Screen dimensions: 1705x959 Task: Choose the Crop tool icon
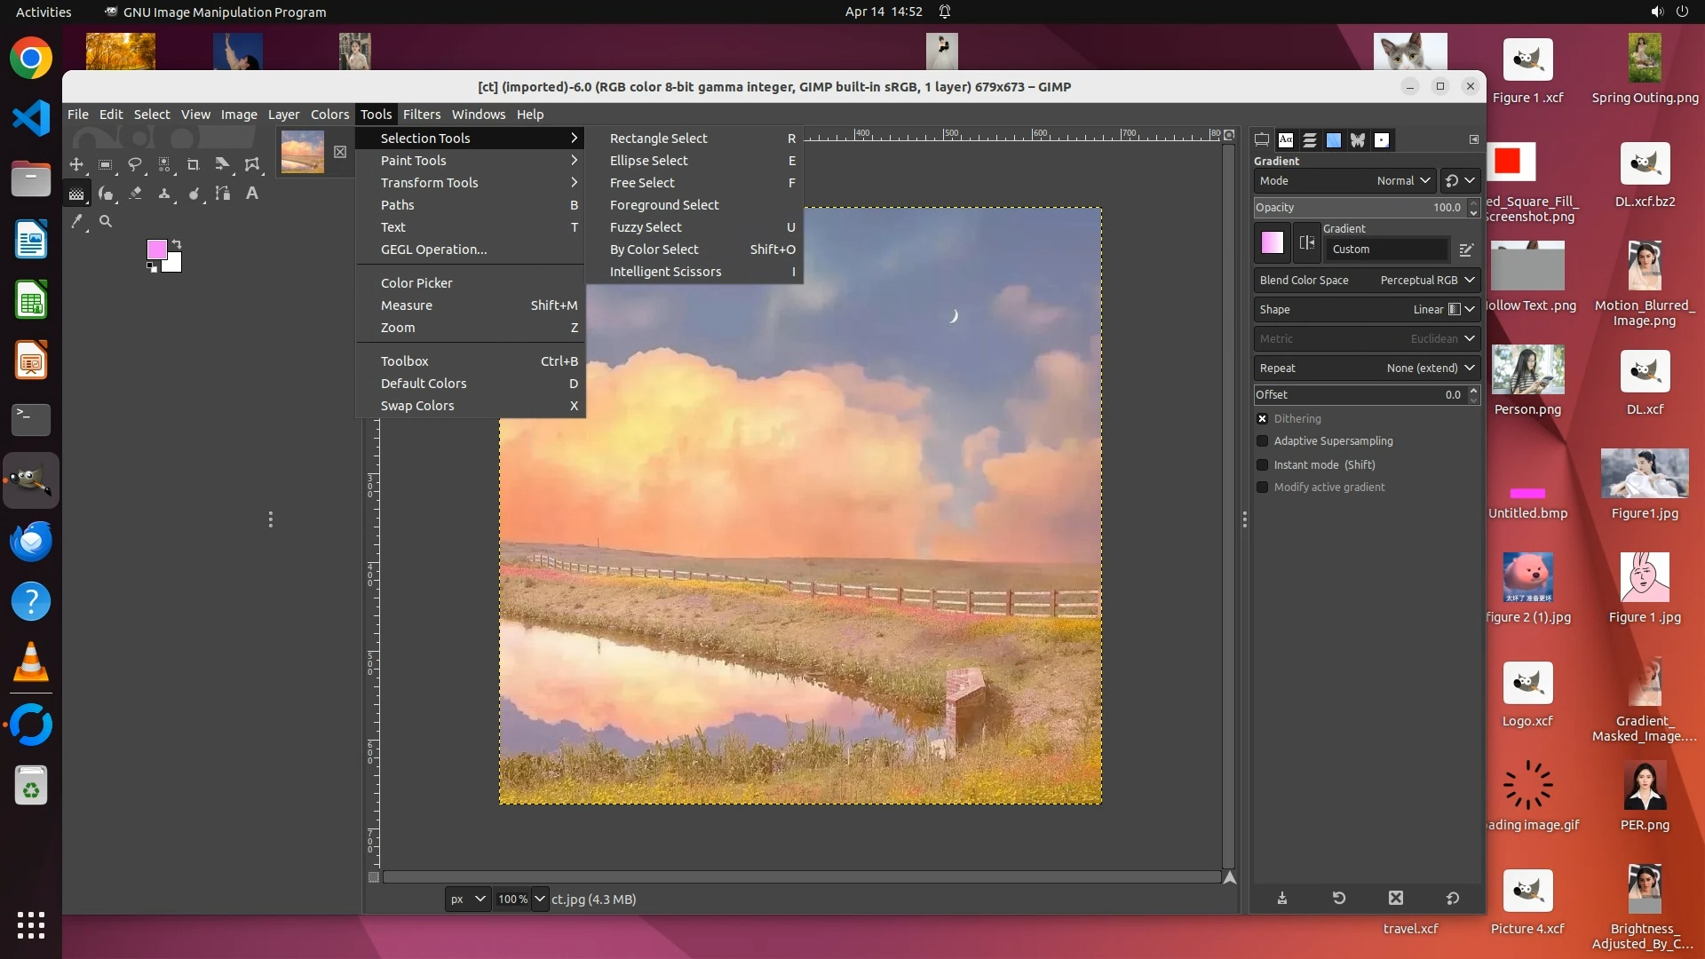[x=193, y=164]
